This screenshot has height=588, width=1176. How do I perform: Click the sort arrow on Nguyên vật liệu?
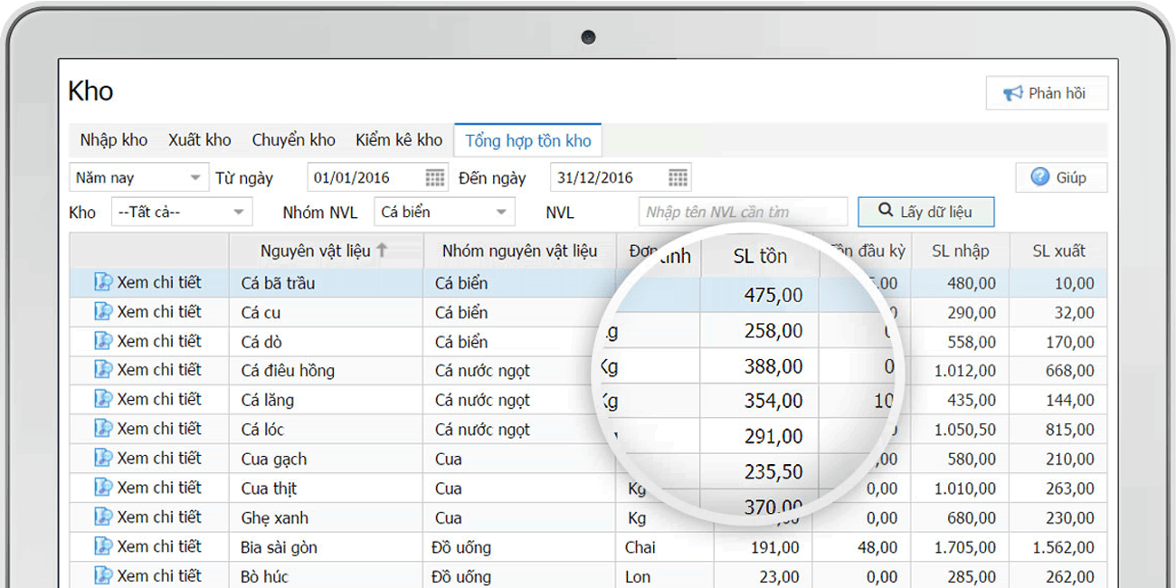point(382,251)
